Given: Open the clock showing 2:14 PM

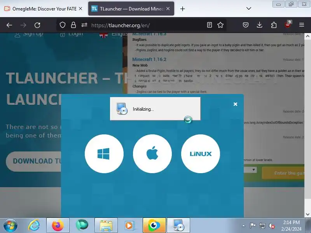Looking at the screenshot, I should 291,226.
